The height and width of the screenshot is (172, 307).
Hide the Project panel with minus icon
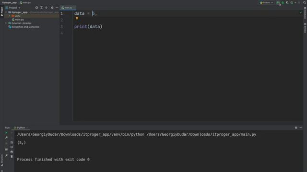[x=57, y=8]
